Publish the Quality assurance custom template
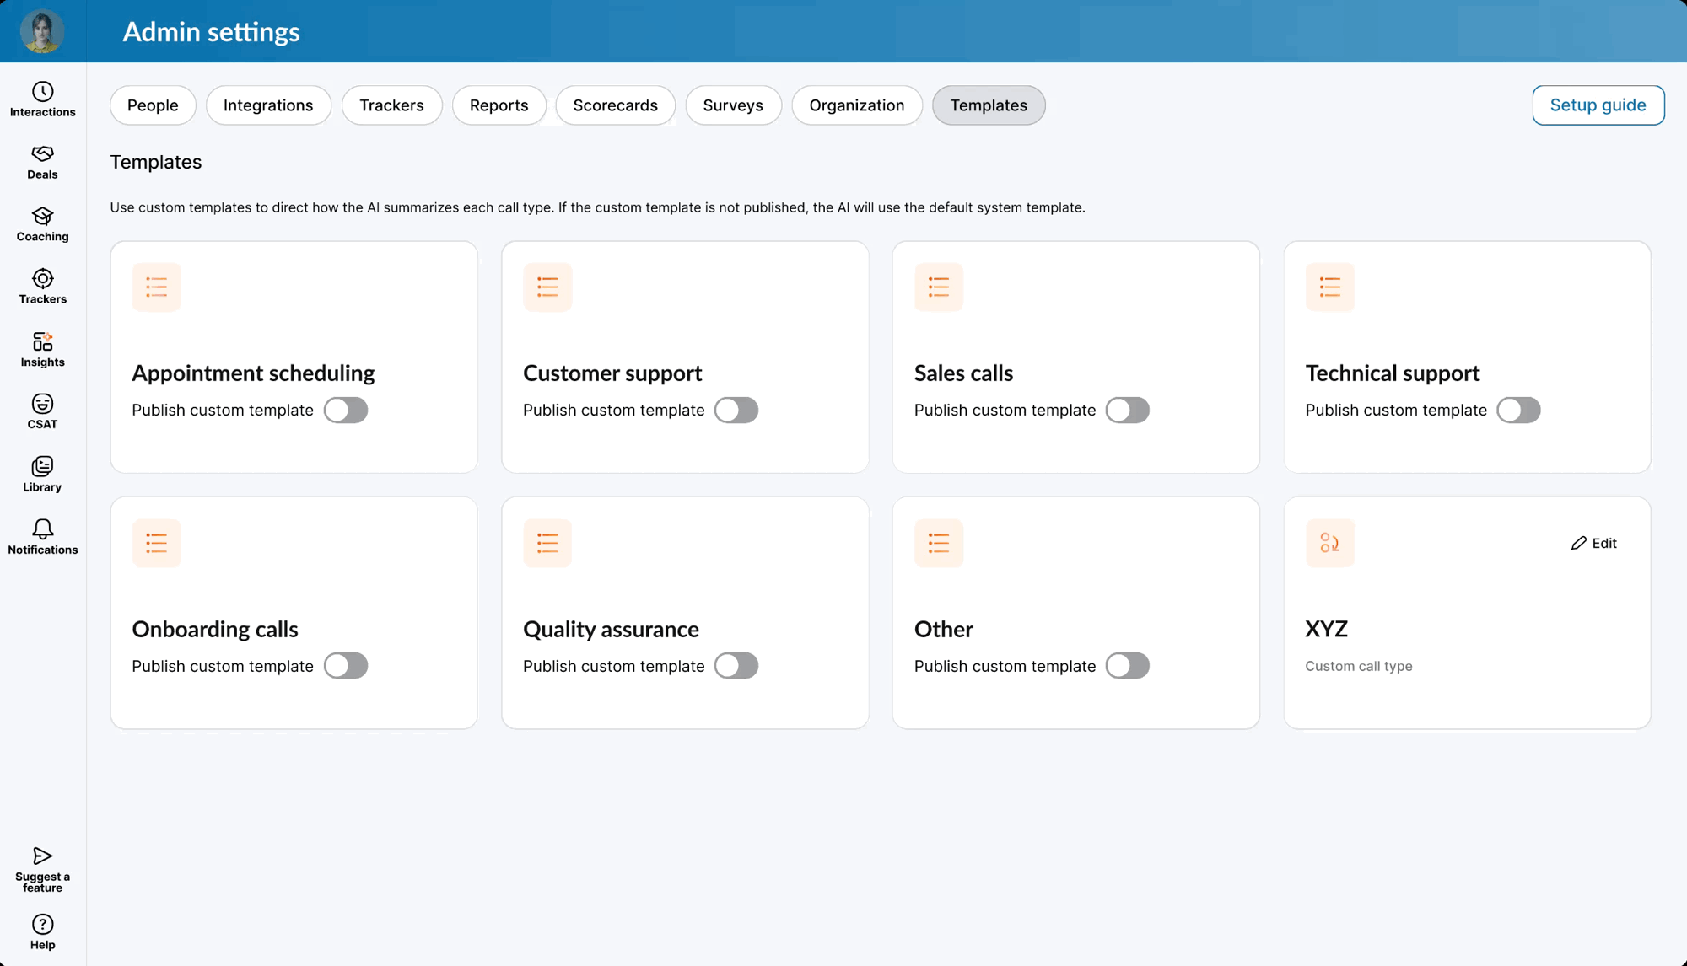Viewport: 1687px width, 966px height. (x=736, y=665)
